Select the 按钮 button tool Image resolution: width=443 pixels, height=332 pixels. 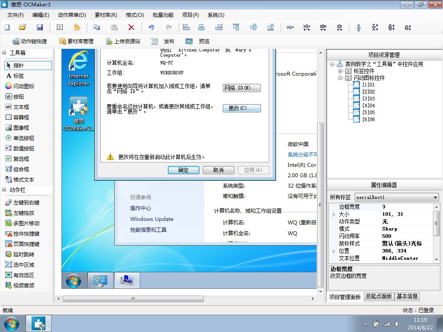pyautogui.click(x=15, y=96)
